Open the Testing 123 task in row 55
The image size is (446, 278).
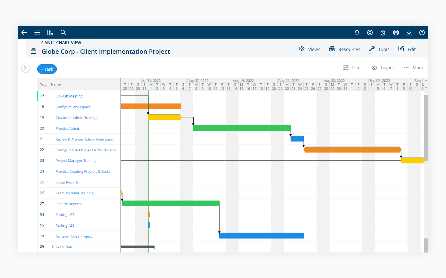coord(65,225)
